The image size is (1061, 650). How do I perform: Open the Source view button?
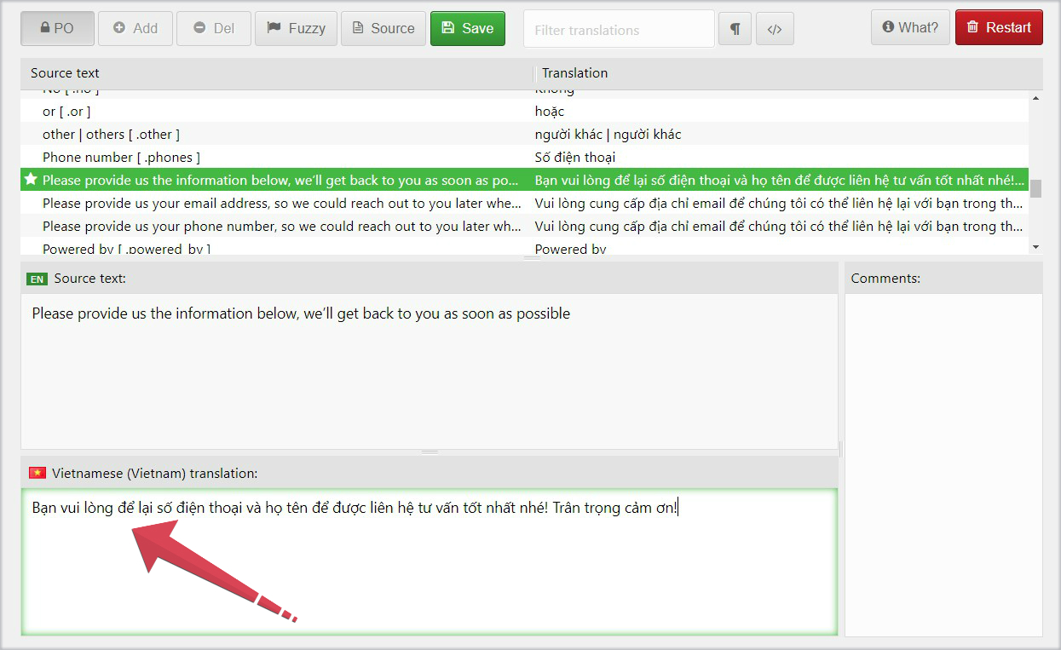coord(383,28)
